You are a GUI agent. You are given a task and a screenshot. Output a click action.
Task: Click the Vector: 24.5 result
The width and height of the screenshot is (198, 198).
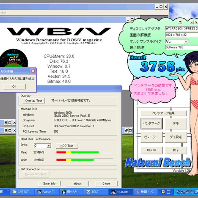pyautogui.click(x=59, y=76)
